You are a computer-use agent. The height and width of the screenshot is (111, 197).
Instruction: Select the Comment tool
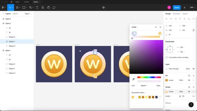coord(54,7)
